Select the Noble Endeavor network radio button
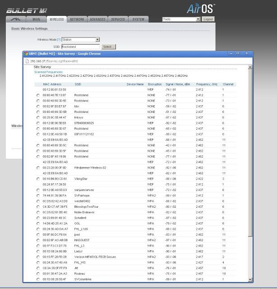Screen dimensions: 277x289 click(x=38, y=212)
